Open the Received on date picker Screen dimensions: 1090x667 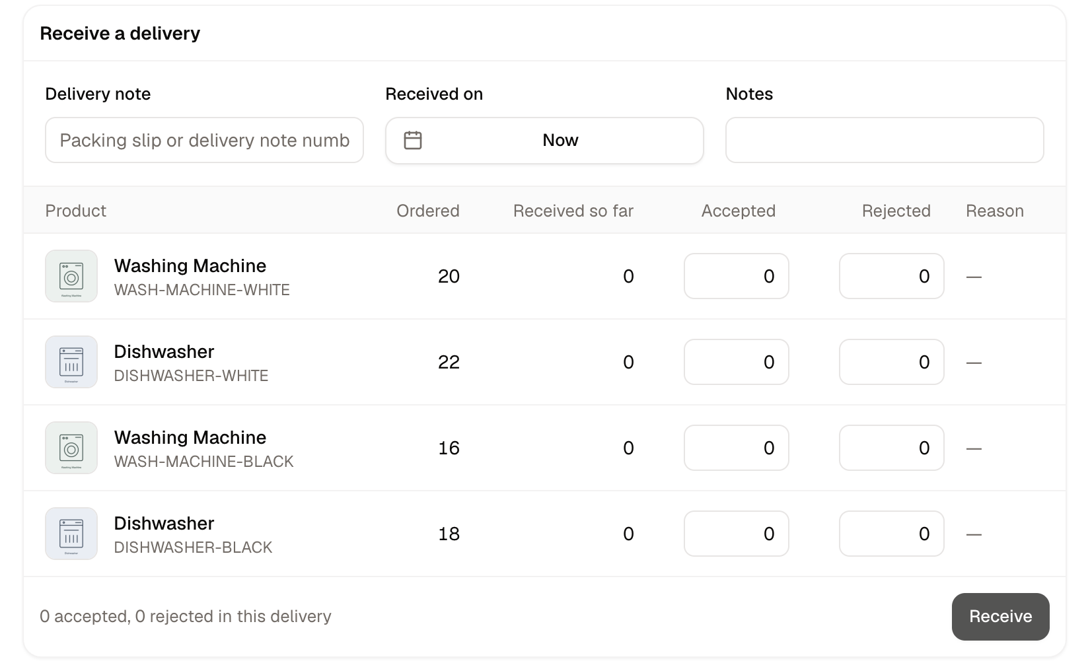[544, 140]
